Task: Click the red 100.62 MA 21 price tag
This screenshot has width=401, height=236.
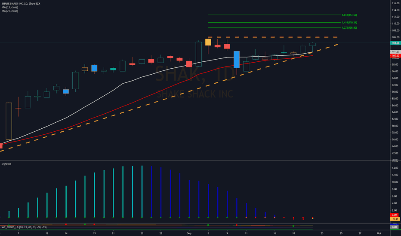Action: tap(395, 56)
